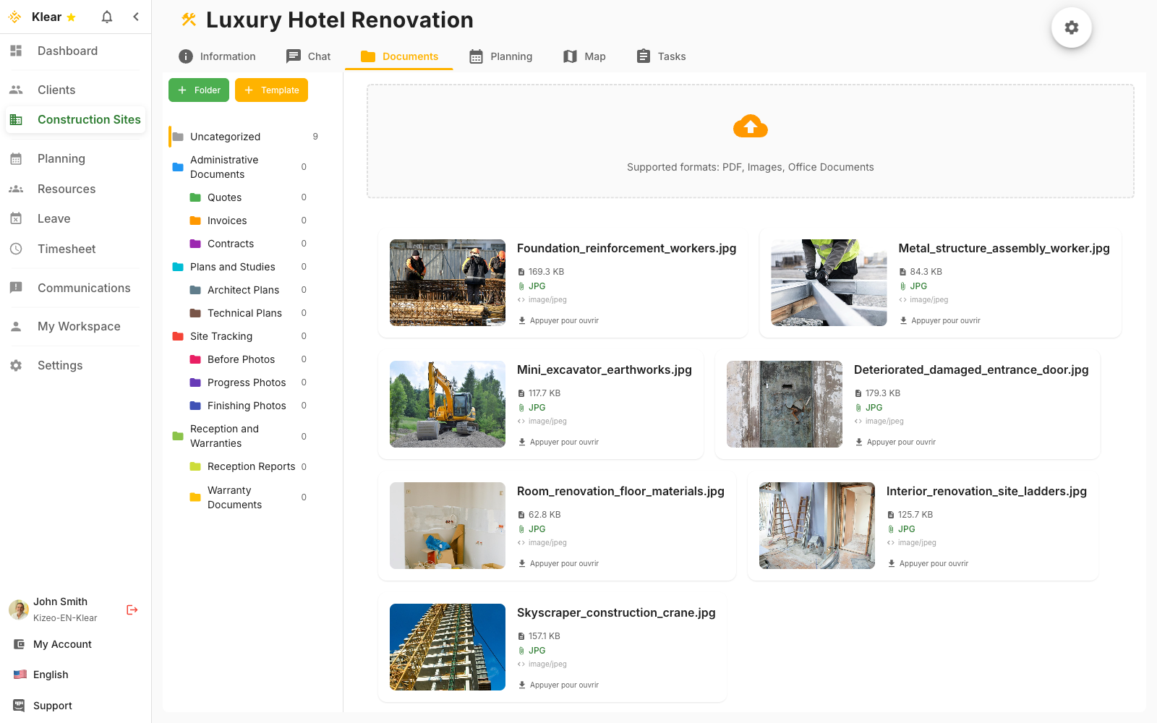Open the Leave page

tap(54, 218)
